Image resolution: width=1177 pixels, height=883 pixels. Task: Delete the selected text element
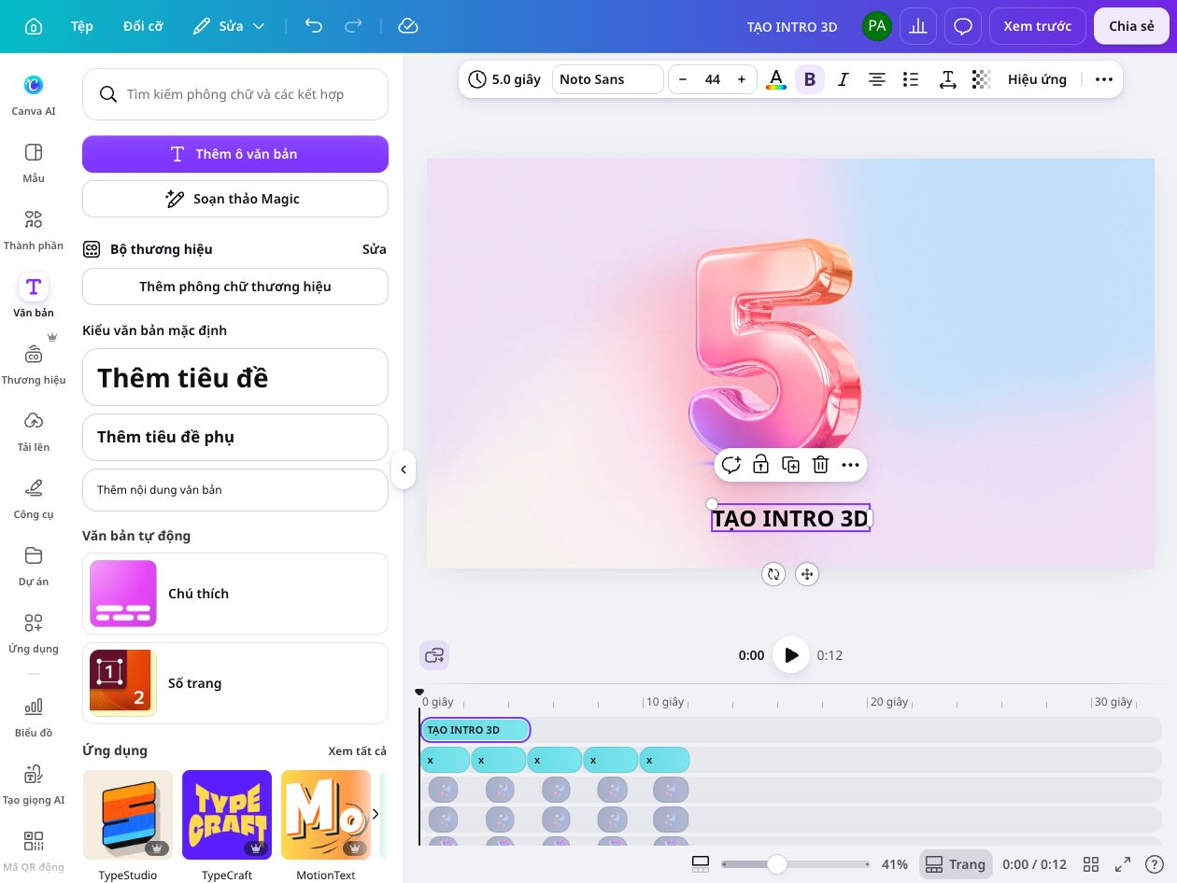(x=820, y=465)
